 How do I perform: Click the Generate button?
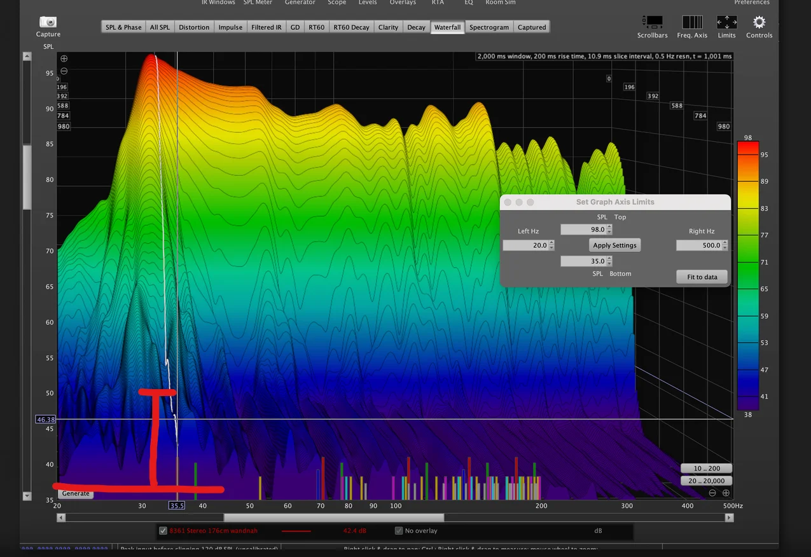(x=76, y=493)
